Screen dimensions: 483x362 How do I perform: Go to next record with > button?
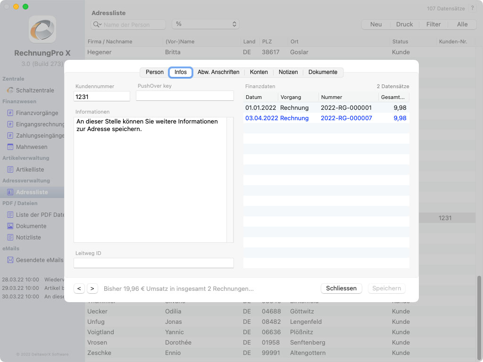pyautogui.click(x=92, y=288)
